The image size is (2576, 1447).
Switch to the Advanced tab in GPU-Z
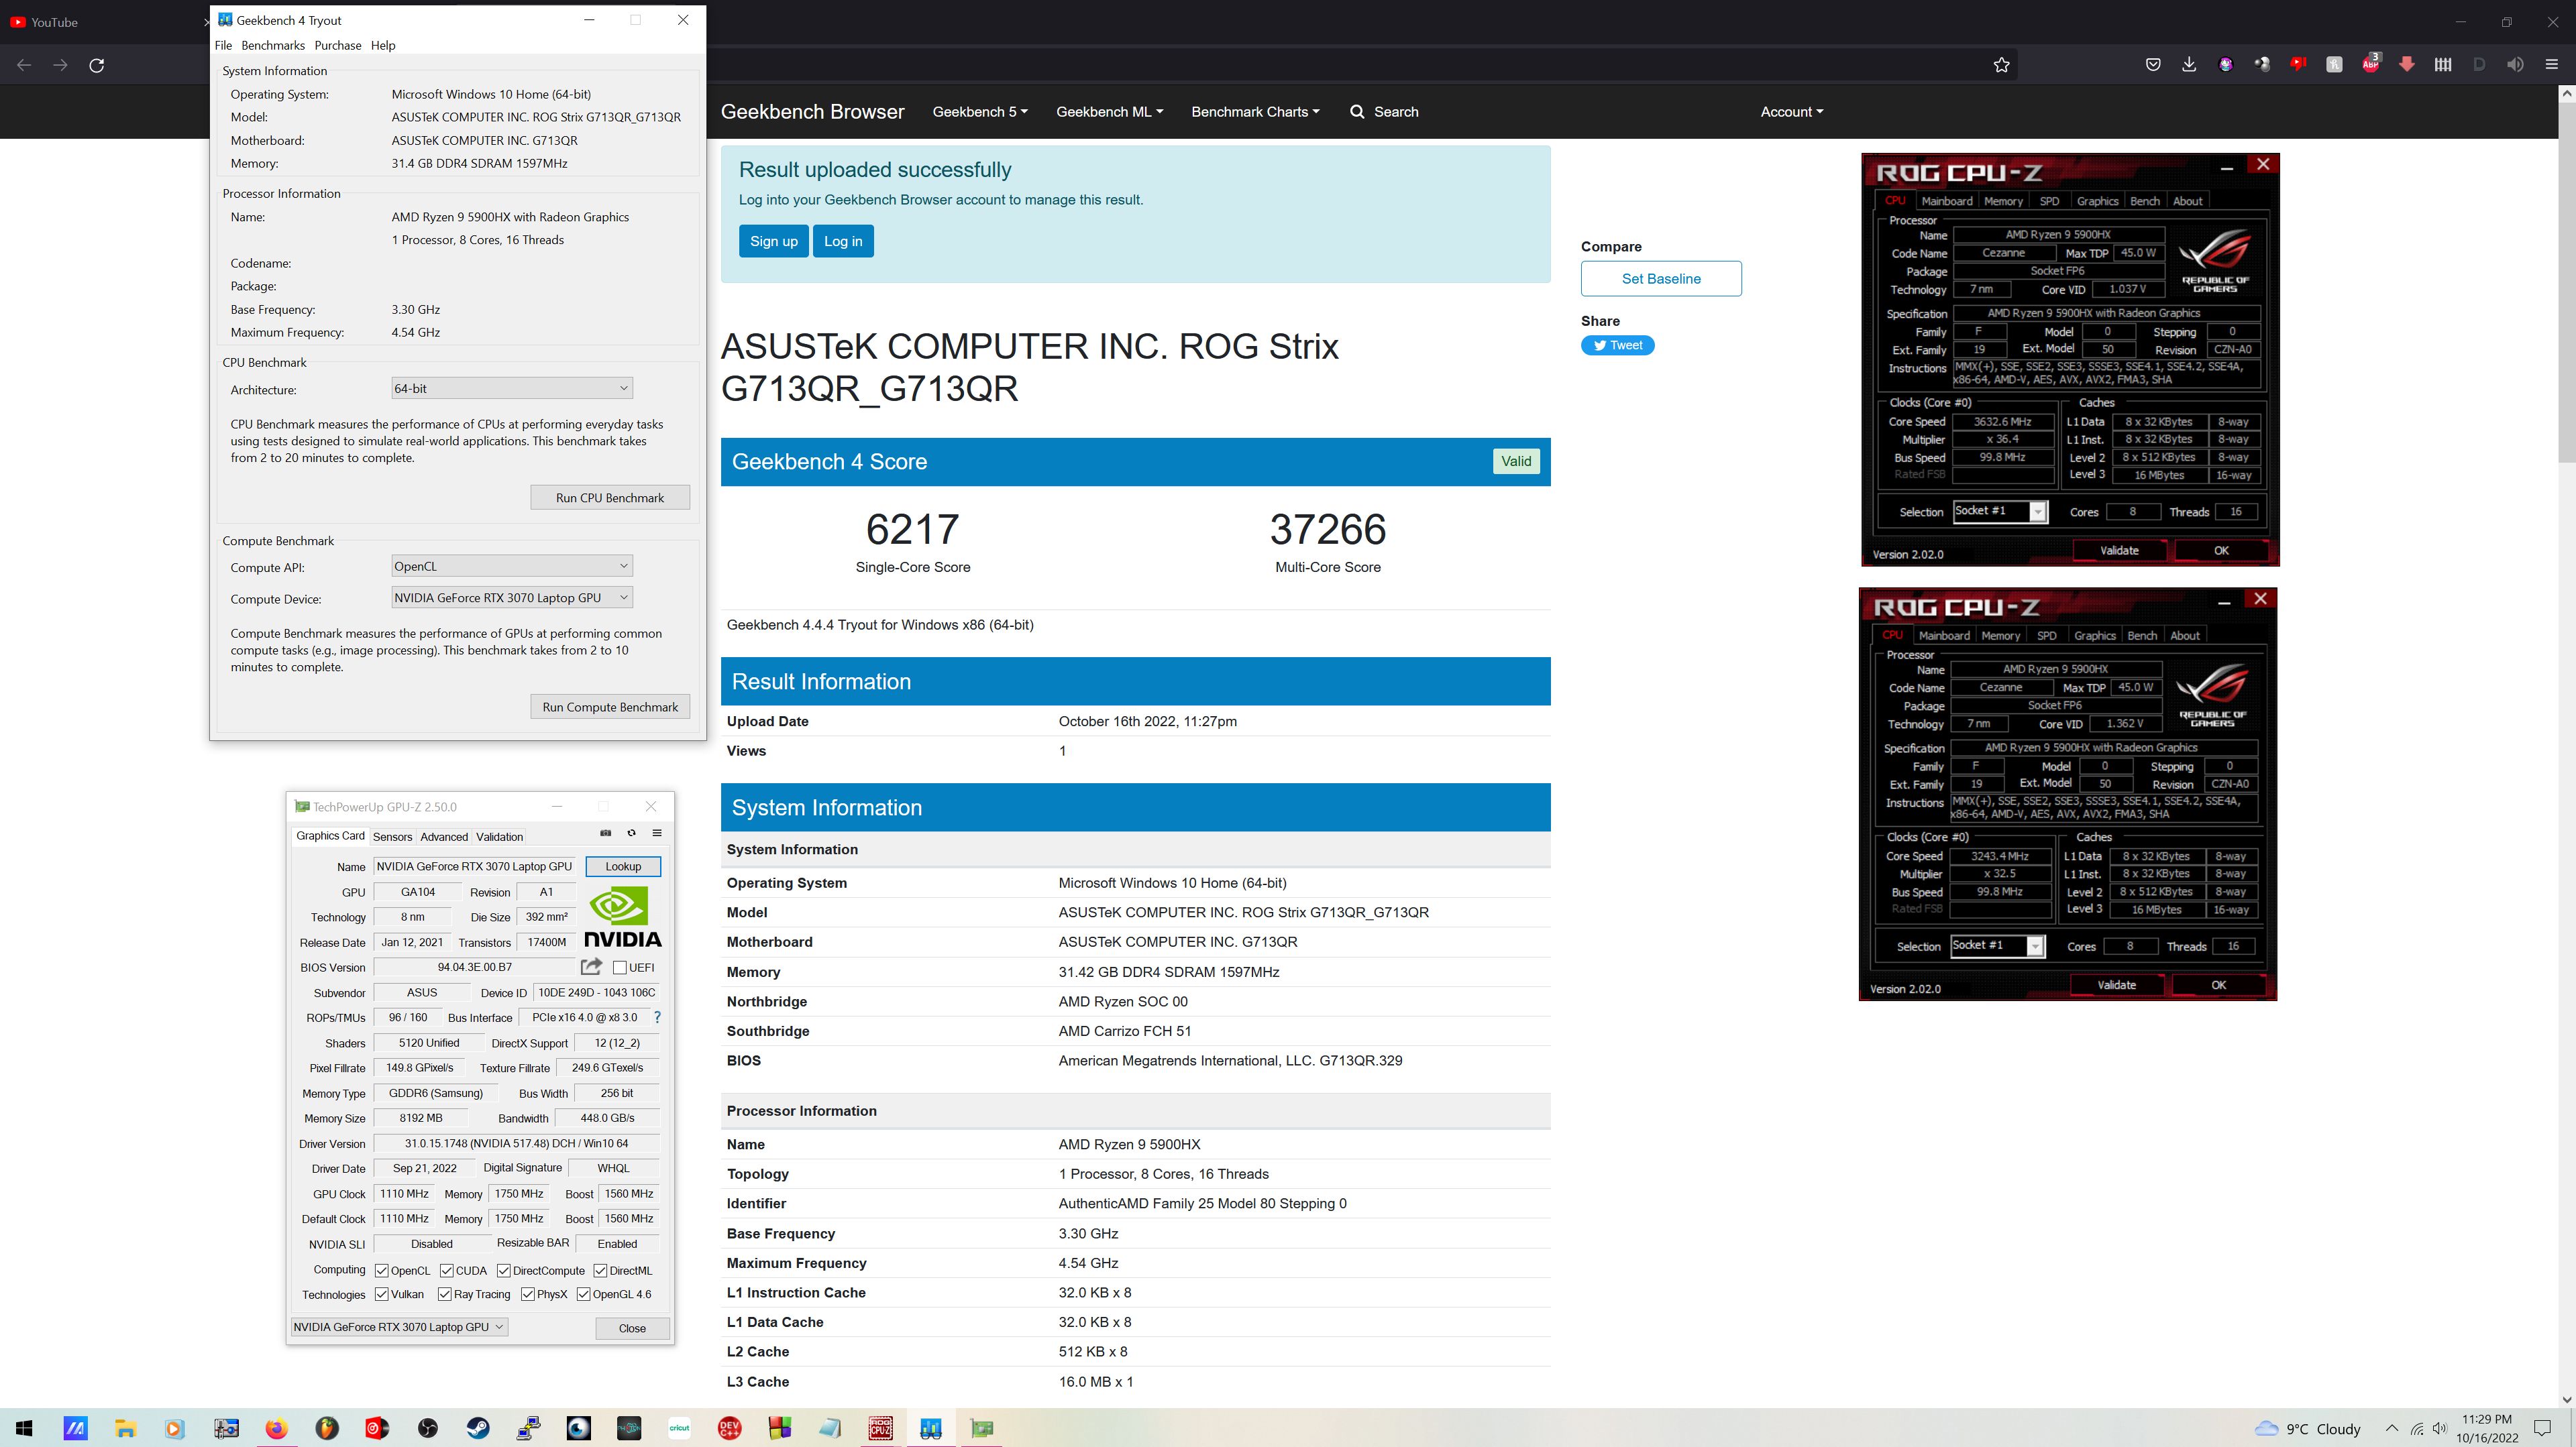pos(444,836)
